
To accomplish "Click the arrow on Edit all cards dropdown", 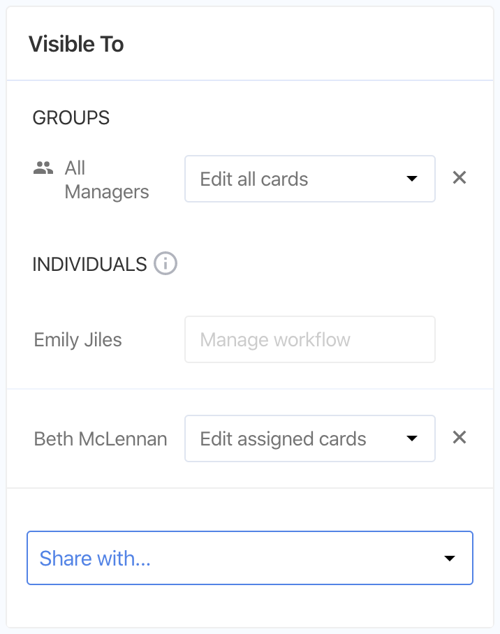I will point(412,179).
